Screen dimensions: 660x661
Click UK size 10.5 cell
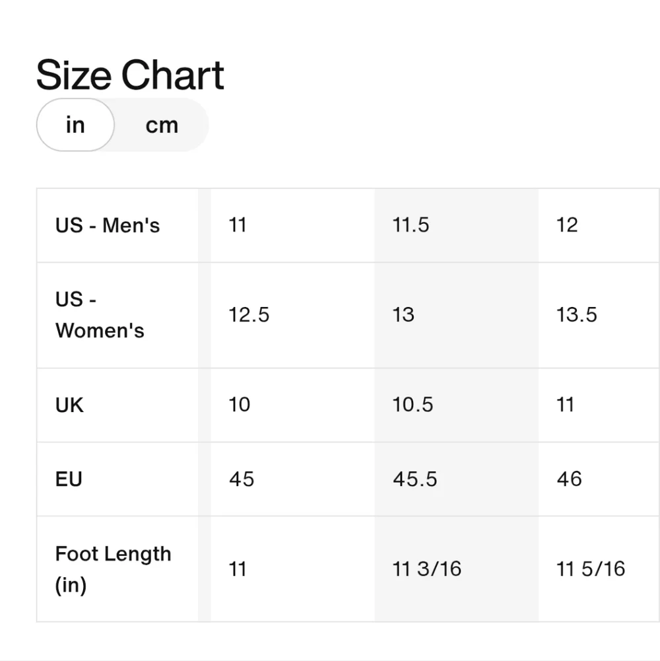[457, 405]
